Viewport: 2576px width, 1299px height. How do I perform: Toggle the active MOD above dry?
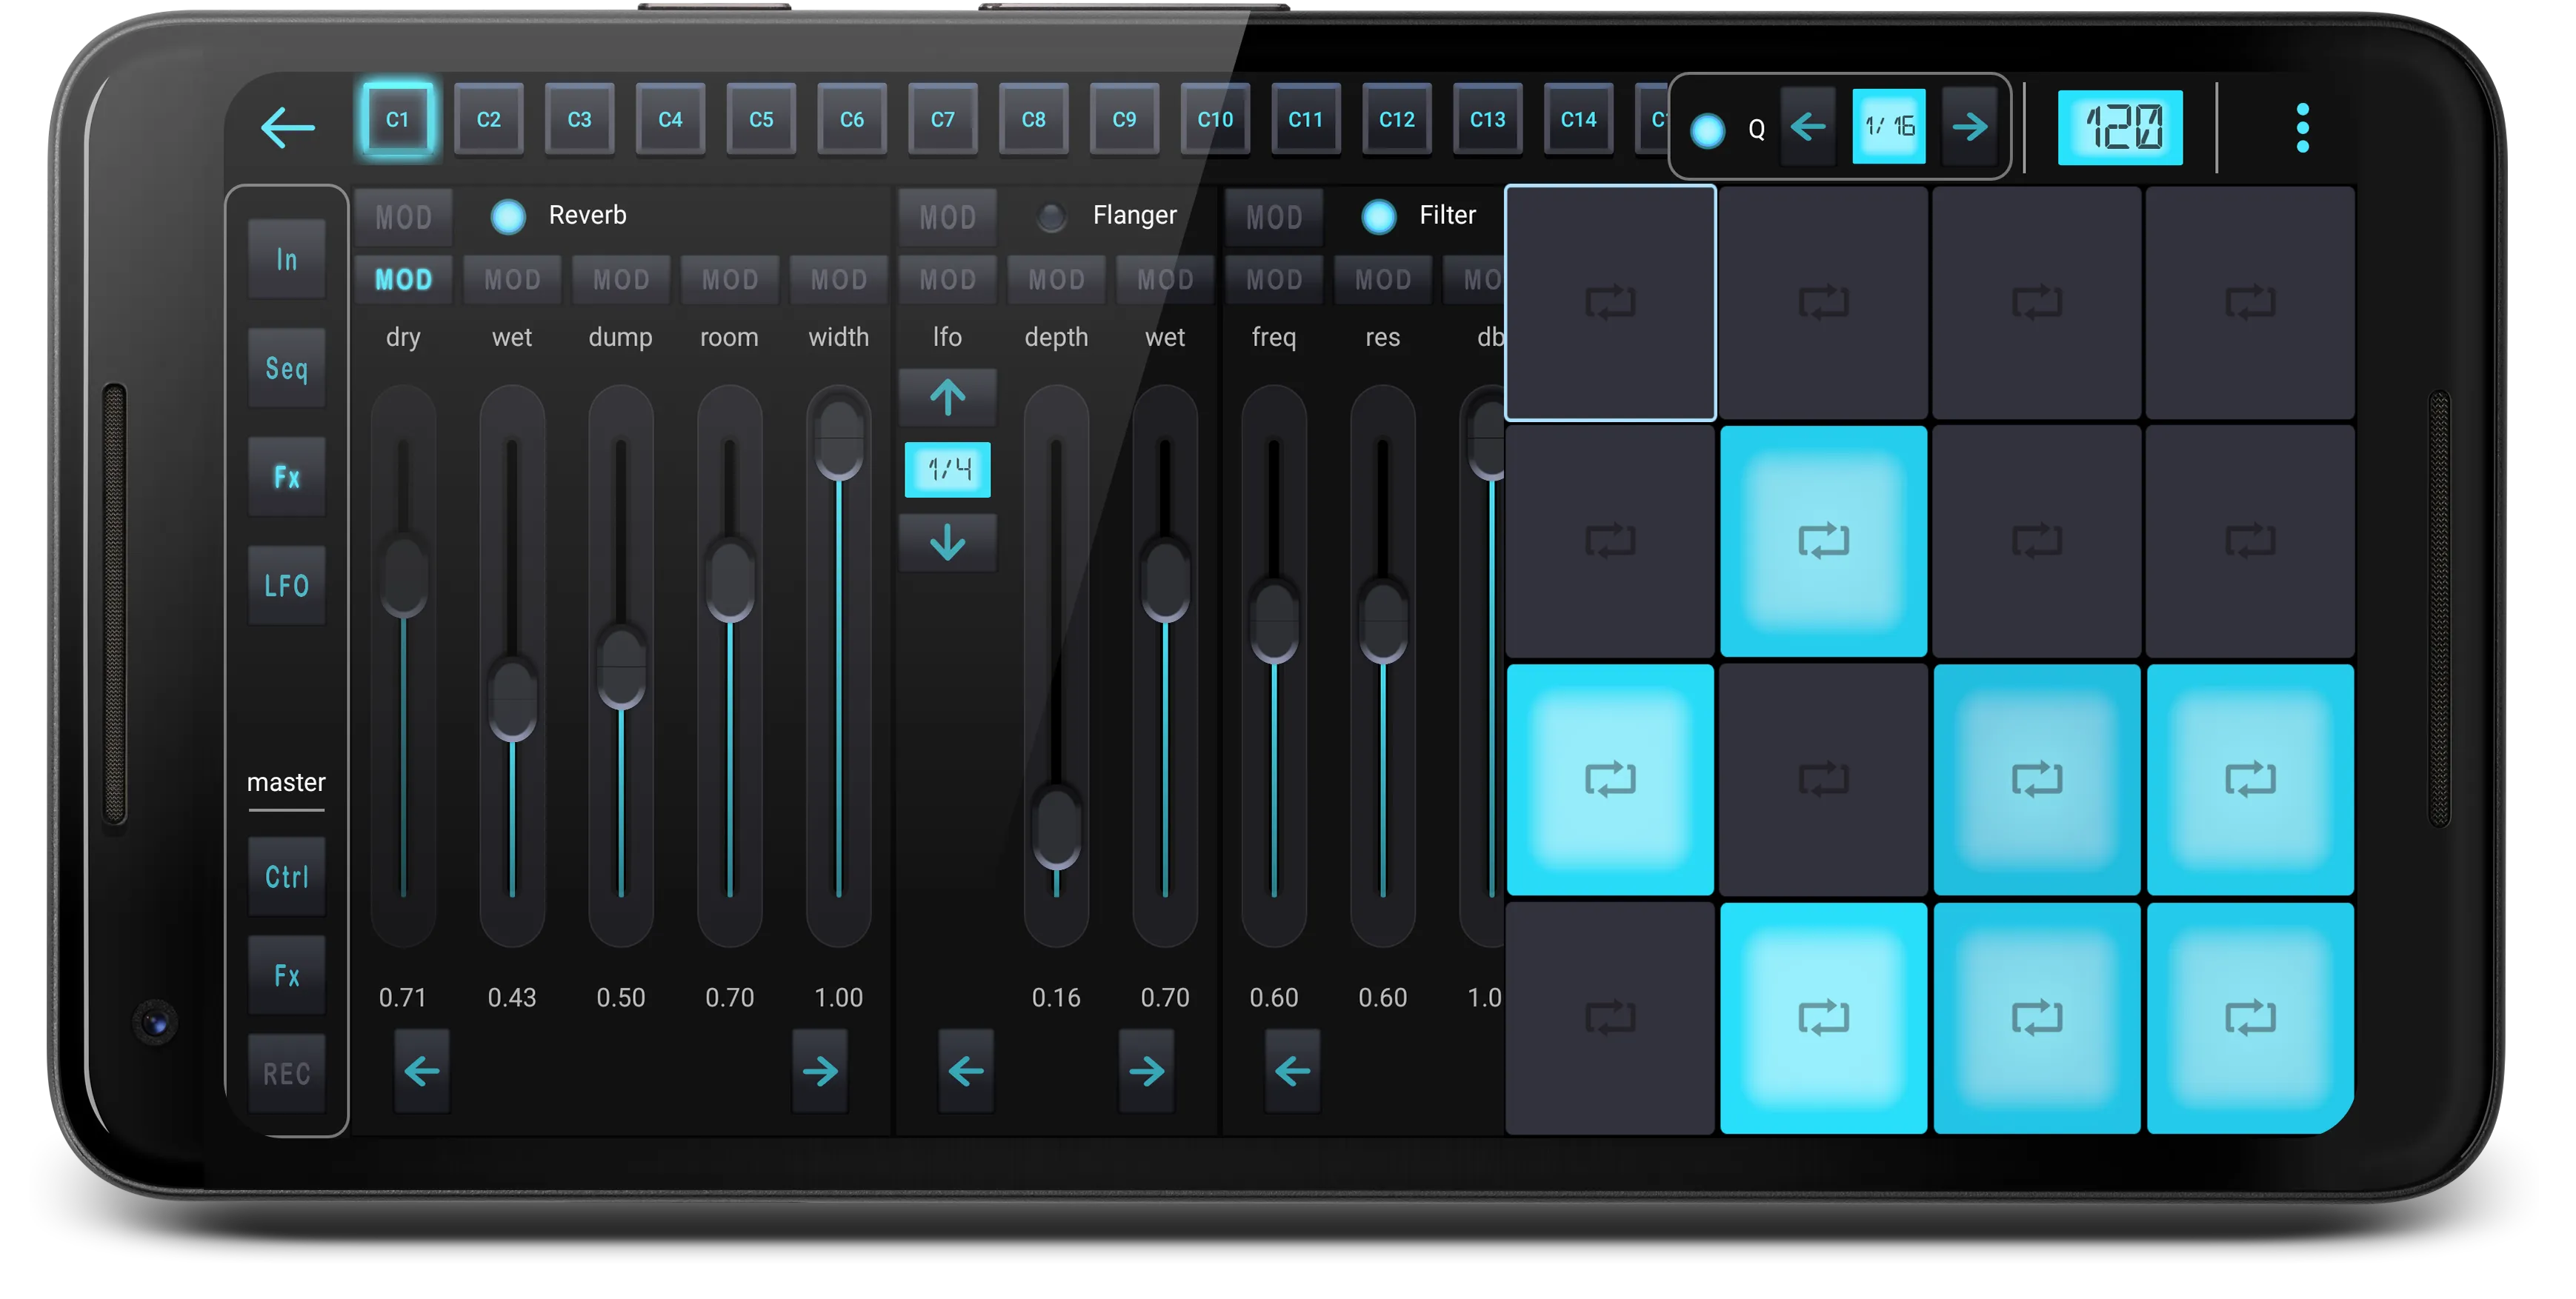[x=404, y=279]
